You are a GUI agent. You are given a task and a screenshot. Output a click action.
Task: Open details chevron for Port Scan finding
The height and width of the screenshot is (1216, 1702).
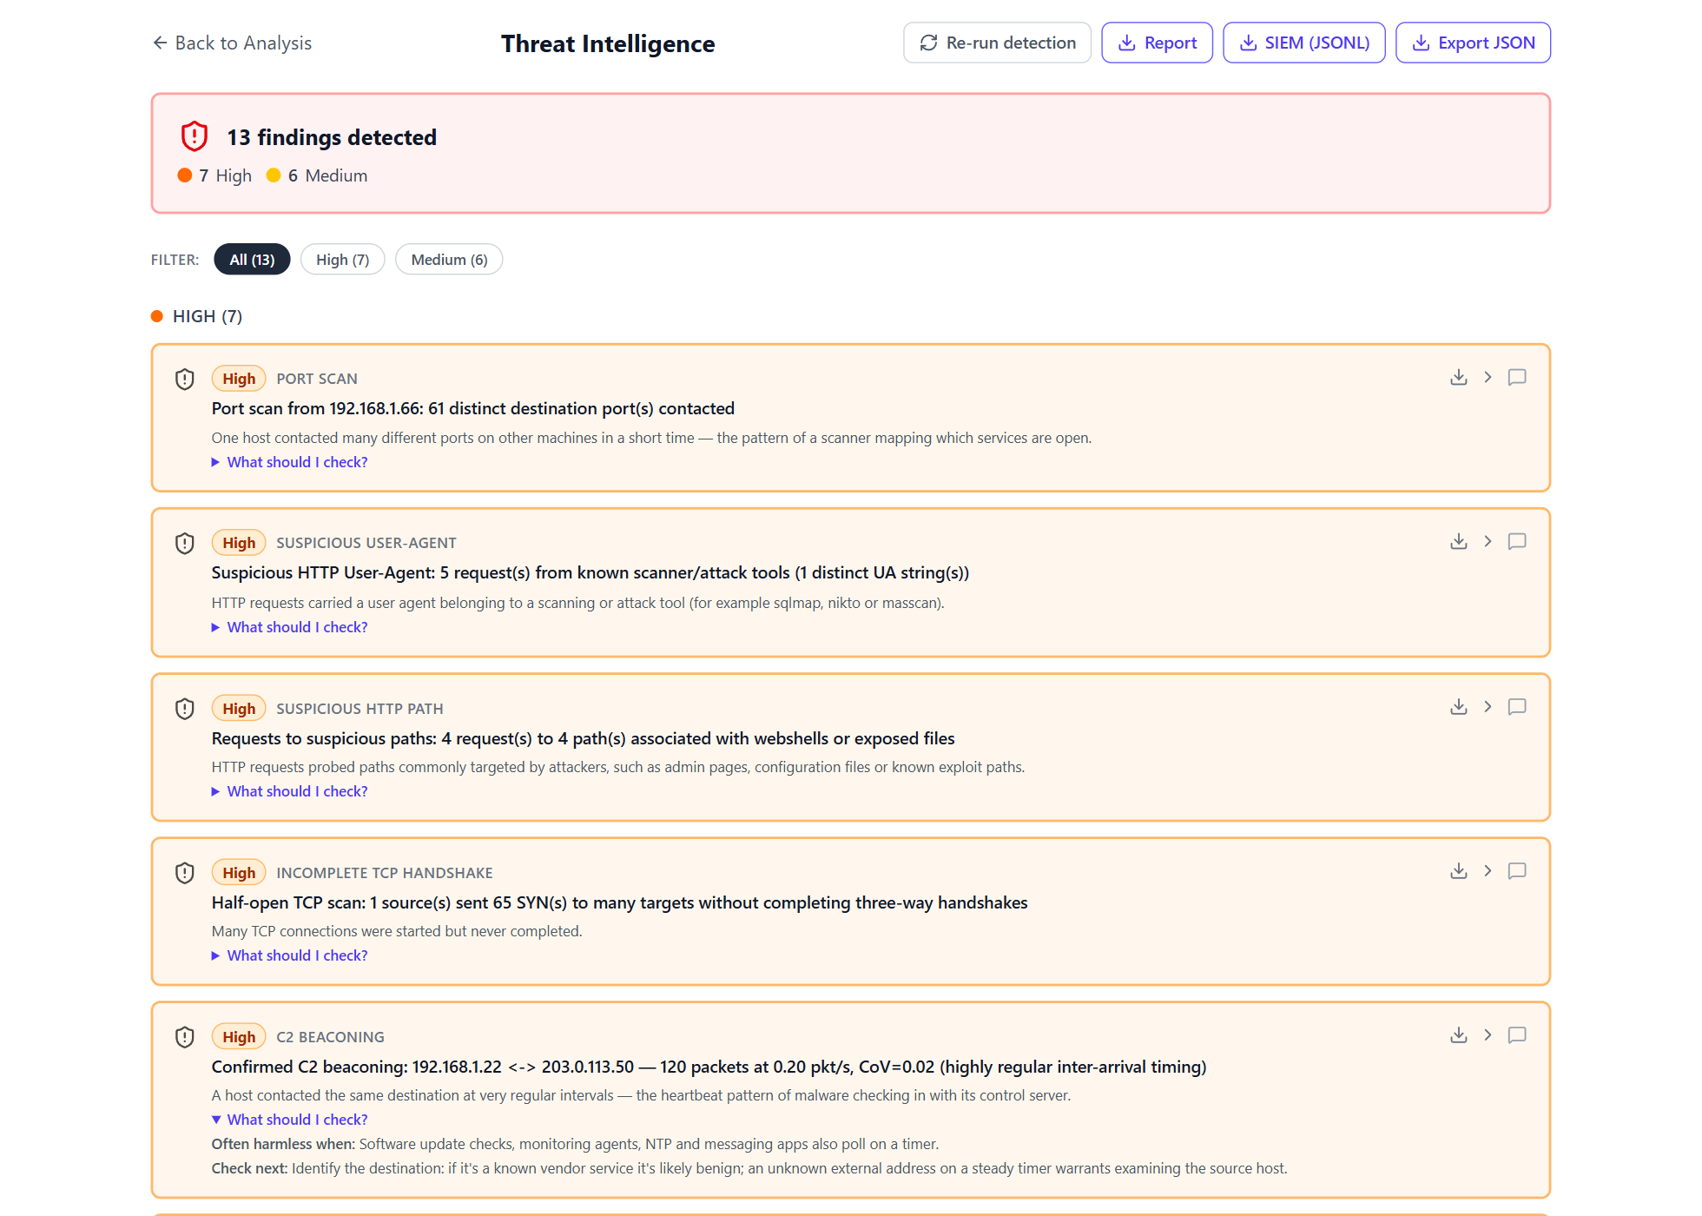point(1488,377)
